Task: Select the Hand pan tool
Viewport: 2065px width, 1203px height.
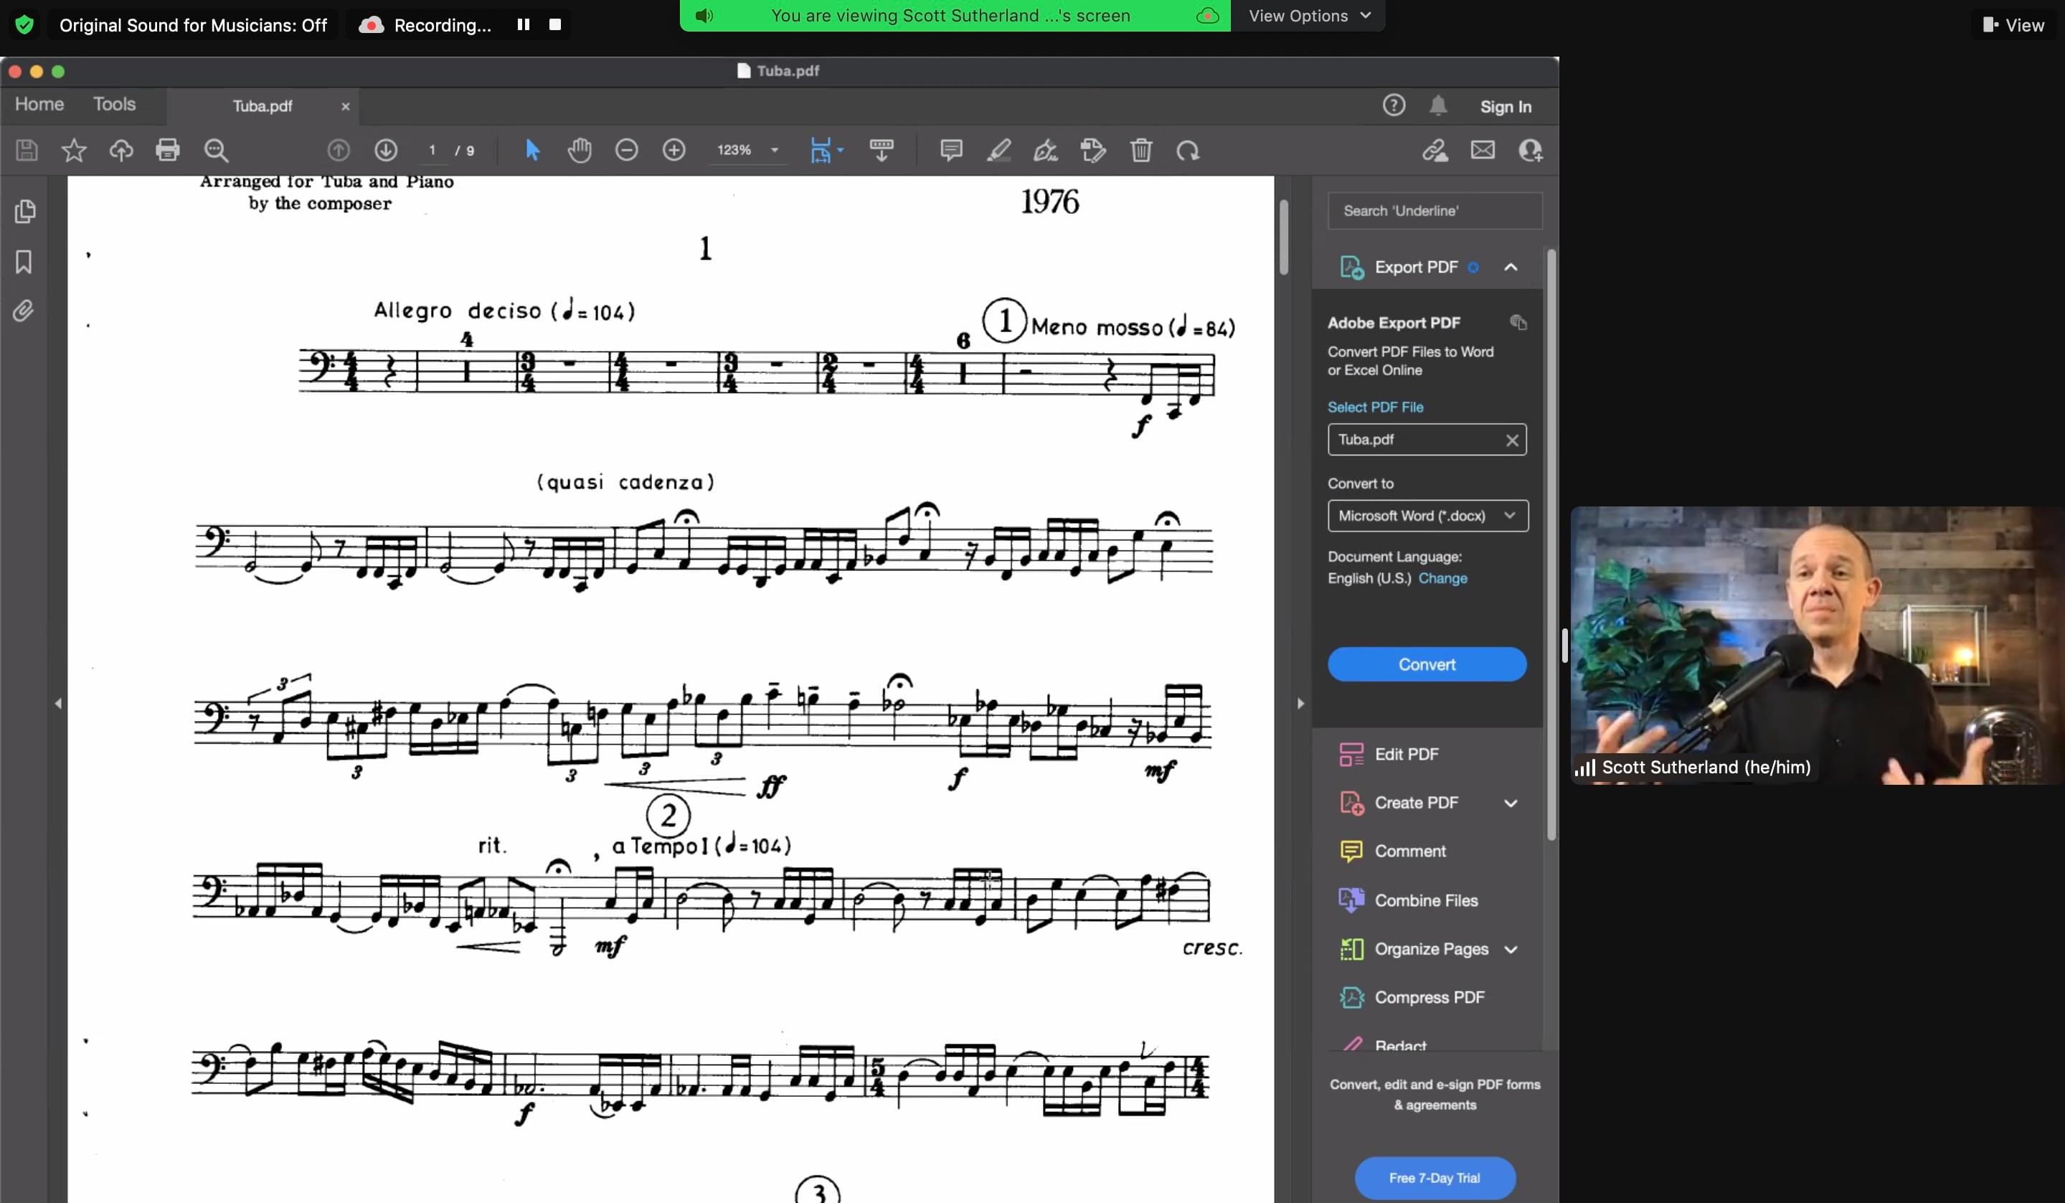Action: tap(580, 150)
